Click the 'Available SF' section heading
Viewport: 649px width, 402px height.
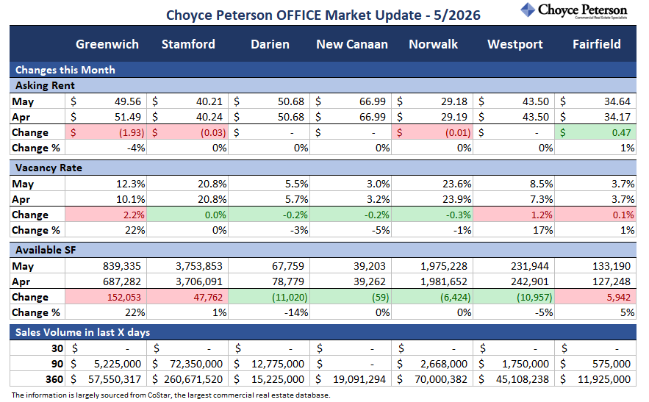point(323,251)
